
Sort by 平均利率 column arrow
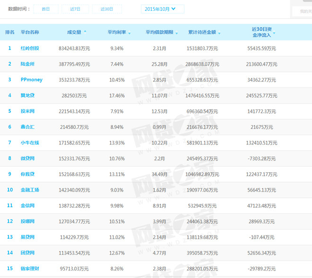coord(130,33)
